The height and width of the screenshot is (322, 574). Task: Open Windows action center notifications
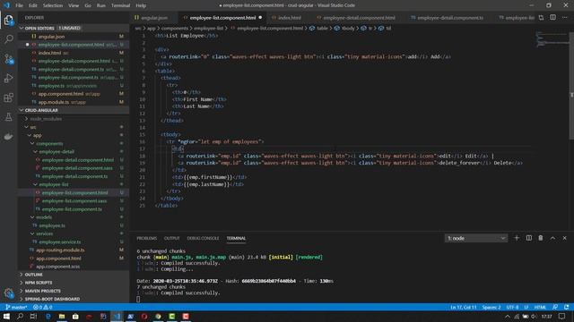[562, 317]
